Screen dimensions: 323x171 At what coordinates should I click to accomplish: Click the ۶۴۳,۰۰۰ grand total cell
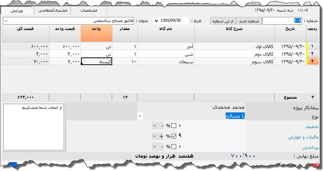(x=26, y=97)
